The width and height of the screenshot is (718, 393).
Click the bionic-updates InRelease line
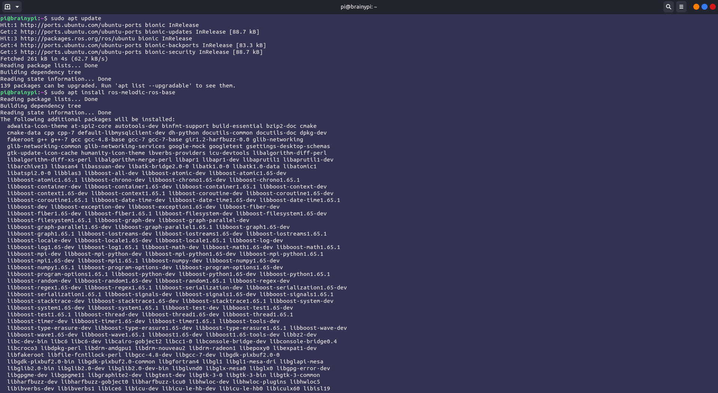pyautogui.click(x=130, y=32)
